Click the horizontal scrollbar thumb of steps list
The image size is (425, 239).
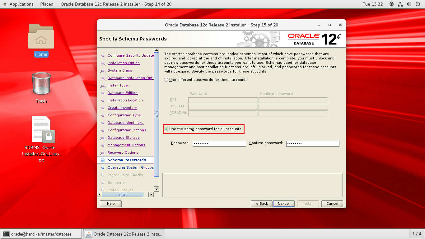point(123,194)
